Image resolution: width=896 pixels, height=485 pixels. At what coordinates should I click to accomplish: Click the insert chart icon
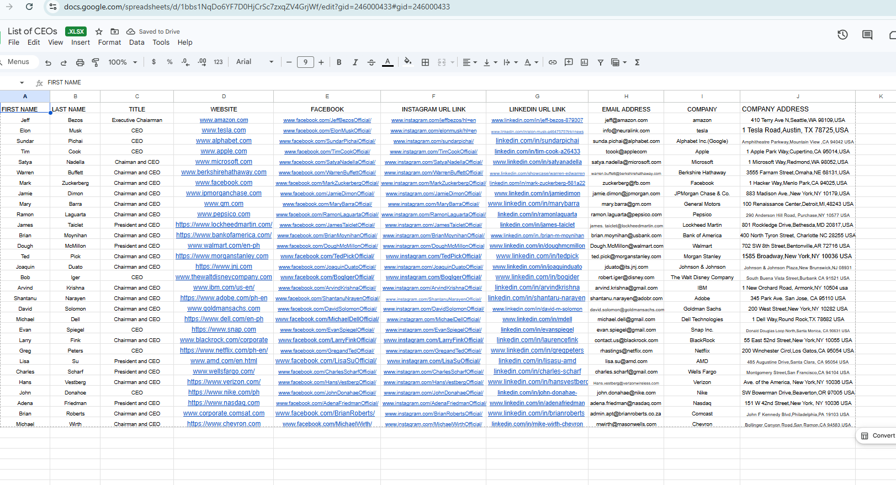(x=585, y=62)
